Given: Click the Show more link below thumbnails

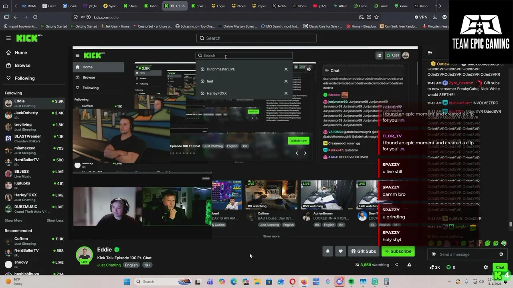Looking at the screenshot, I should tap(271, 236).
